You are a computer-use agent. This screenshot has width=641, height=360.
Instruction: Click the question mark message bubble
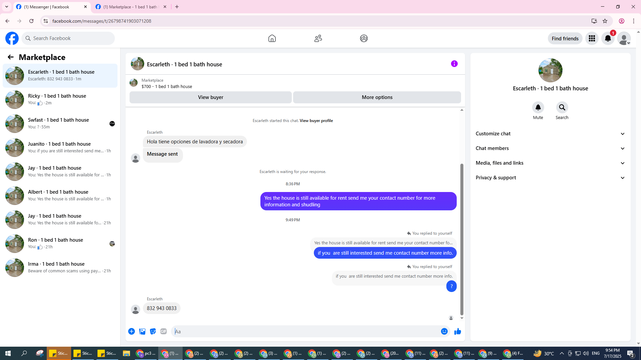[452, 286]
